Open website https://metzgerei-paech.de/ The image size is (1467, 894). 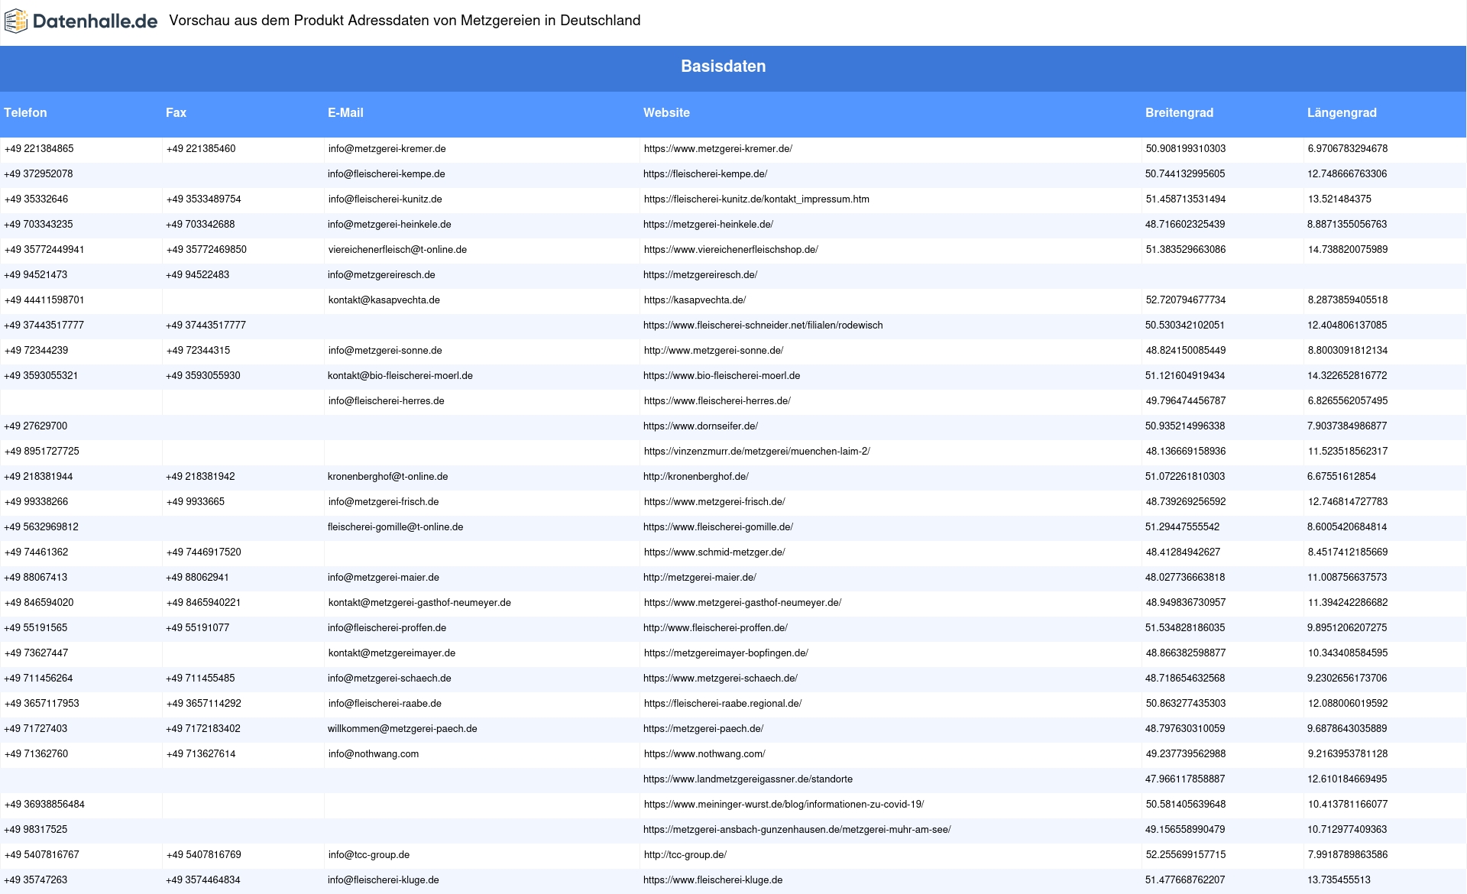[704, 729]
